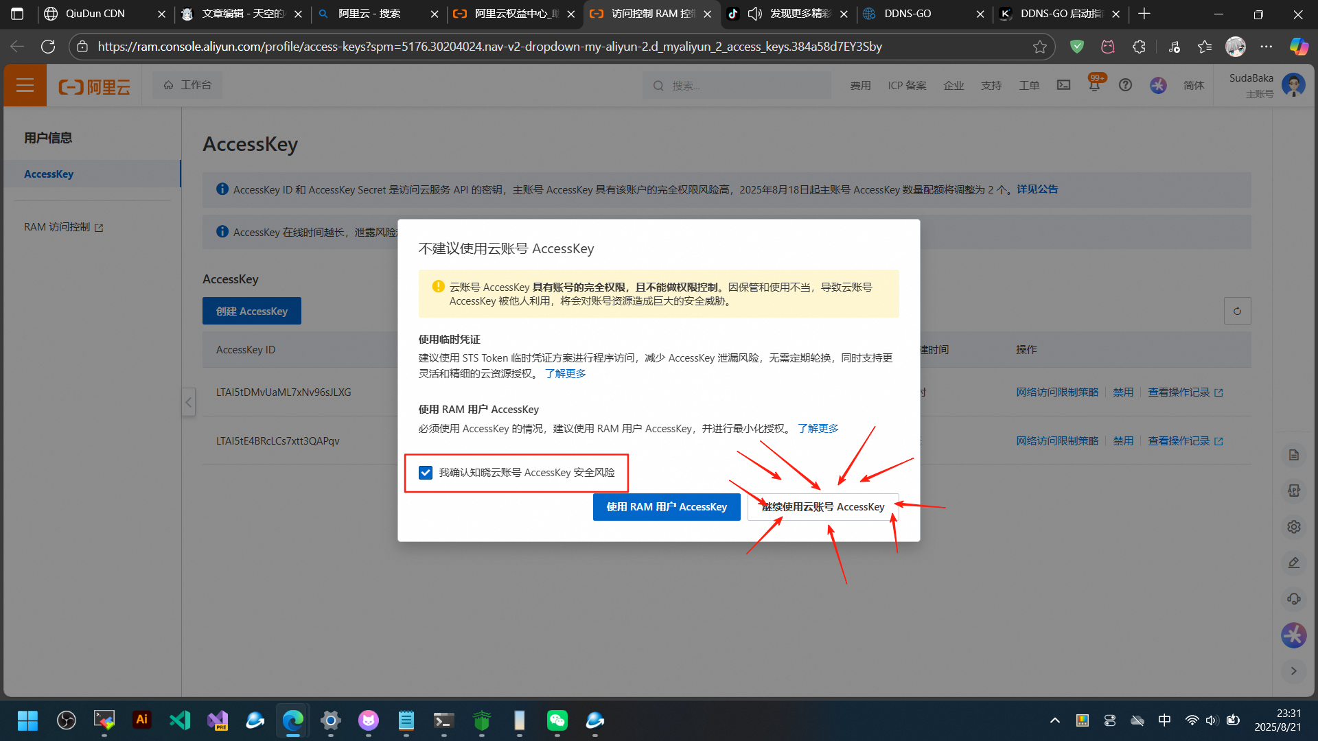This screenshot has height=741, width=1318.
Task: Open the help question mark icon
Action: click(x=1125, y=85)
